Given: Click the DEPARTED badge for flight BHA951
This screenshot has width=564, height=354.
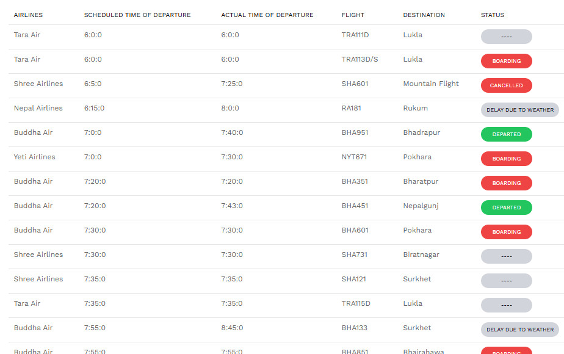Looking at the screenshot, I should pyautogui.click(x=506, y=134).
